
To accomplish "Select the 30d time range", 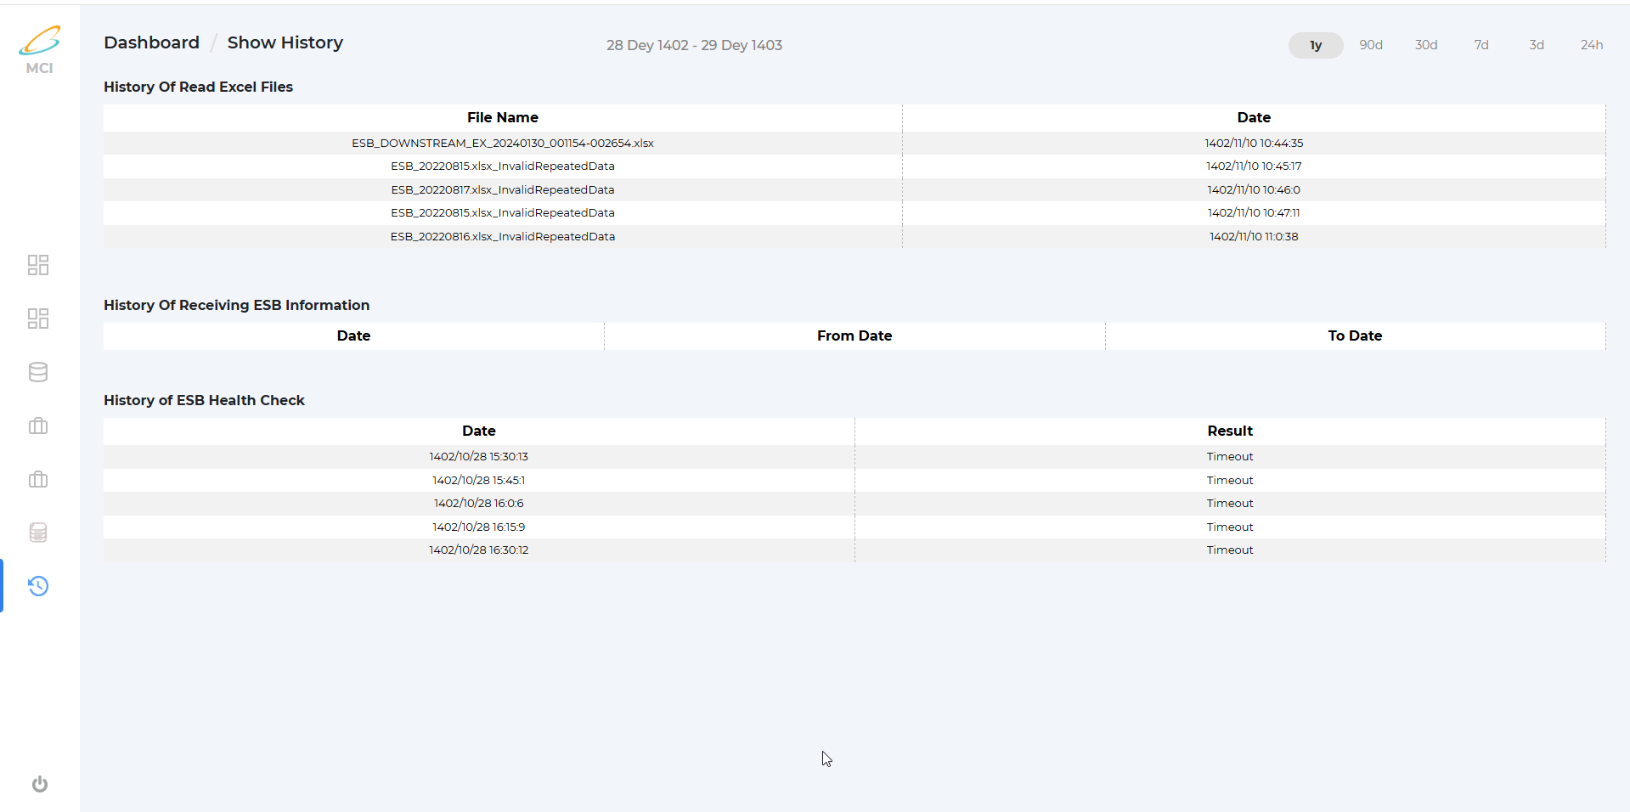I will coord(1425,45).
